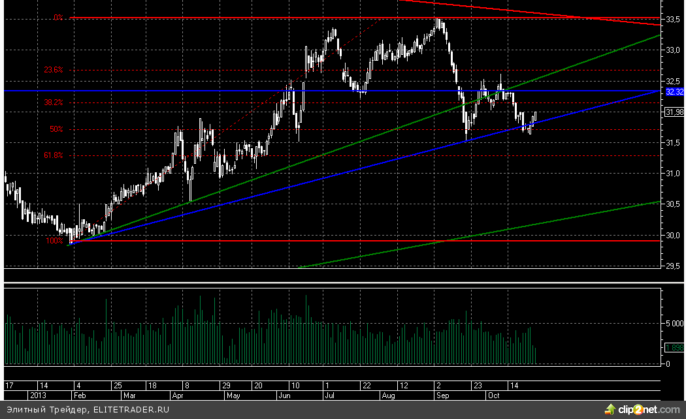Click the Oct month label on time axis
The image size is (686, 419).
(x=493, y=396)
